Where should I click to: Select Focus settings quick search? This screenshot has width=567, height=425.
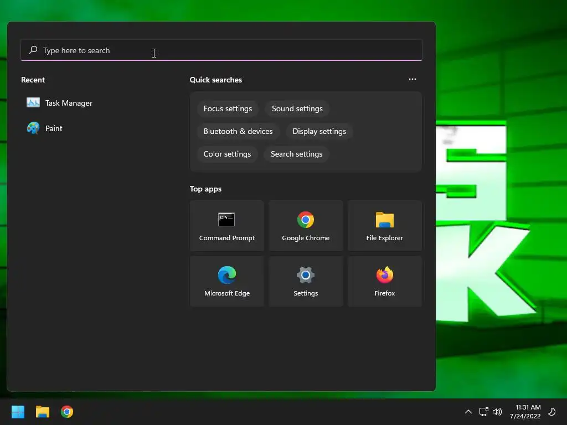coord(228,109)
